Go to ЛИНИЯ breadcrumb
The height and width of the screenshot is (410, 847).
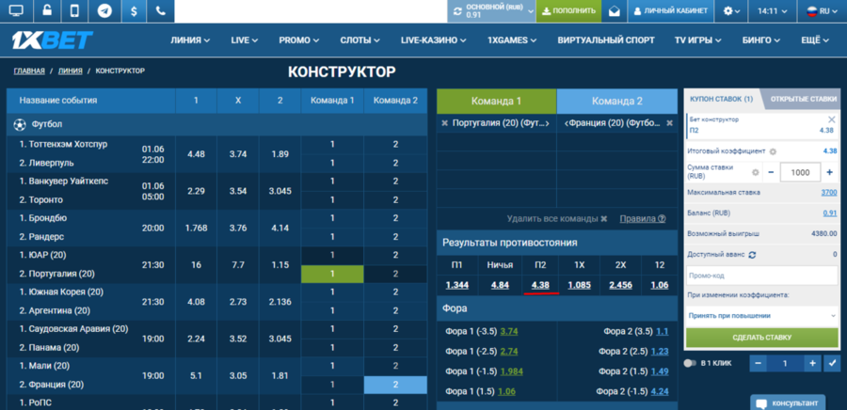[x=71, y=71]
